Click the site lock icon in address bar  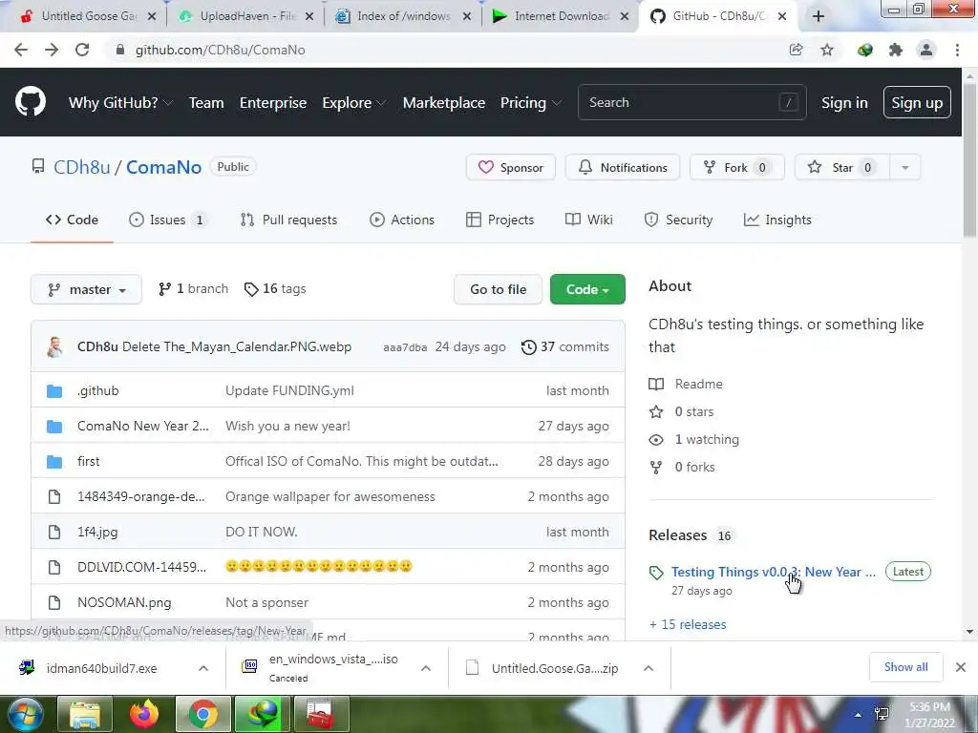120,50
